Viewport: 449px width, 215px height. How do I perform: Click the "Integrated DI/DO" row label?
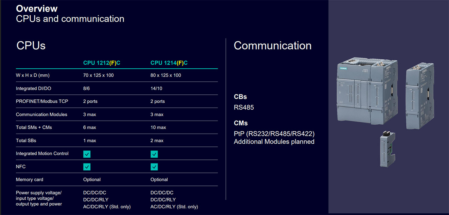click(33, 88)
